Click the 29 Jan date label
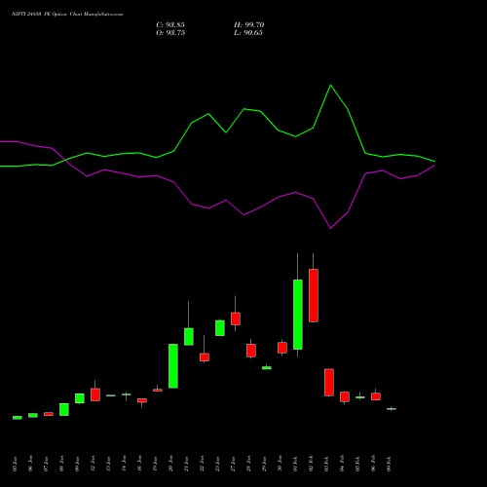 point(265,464)
